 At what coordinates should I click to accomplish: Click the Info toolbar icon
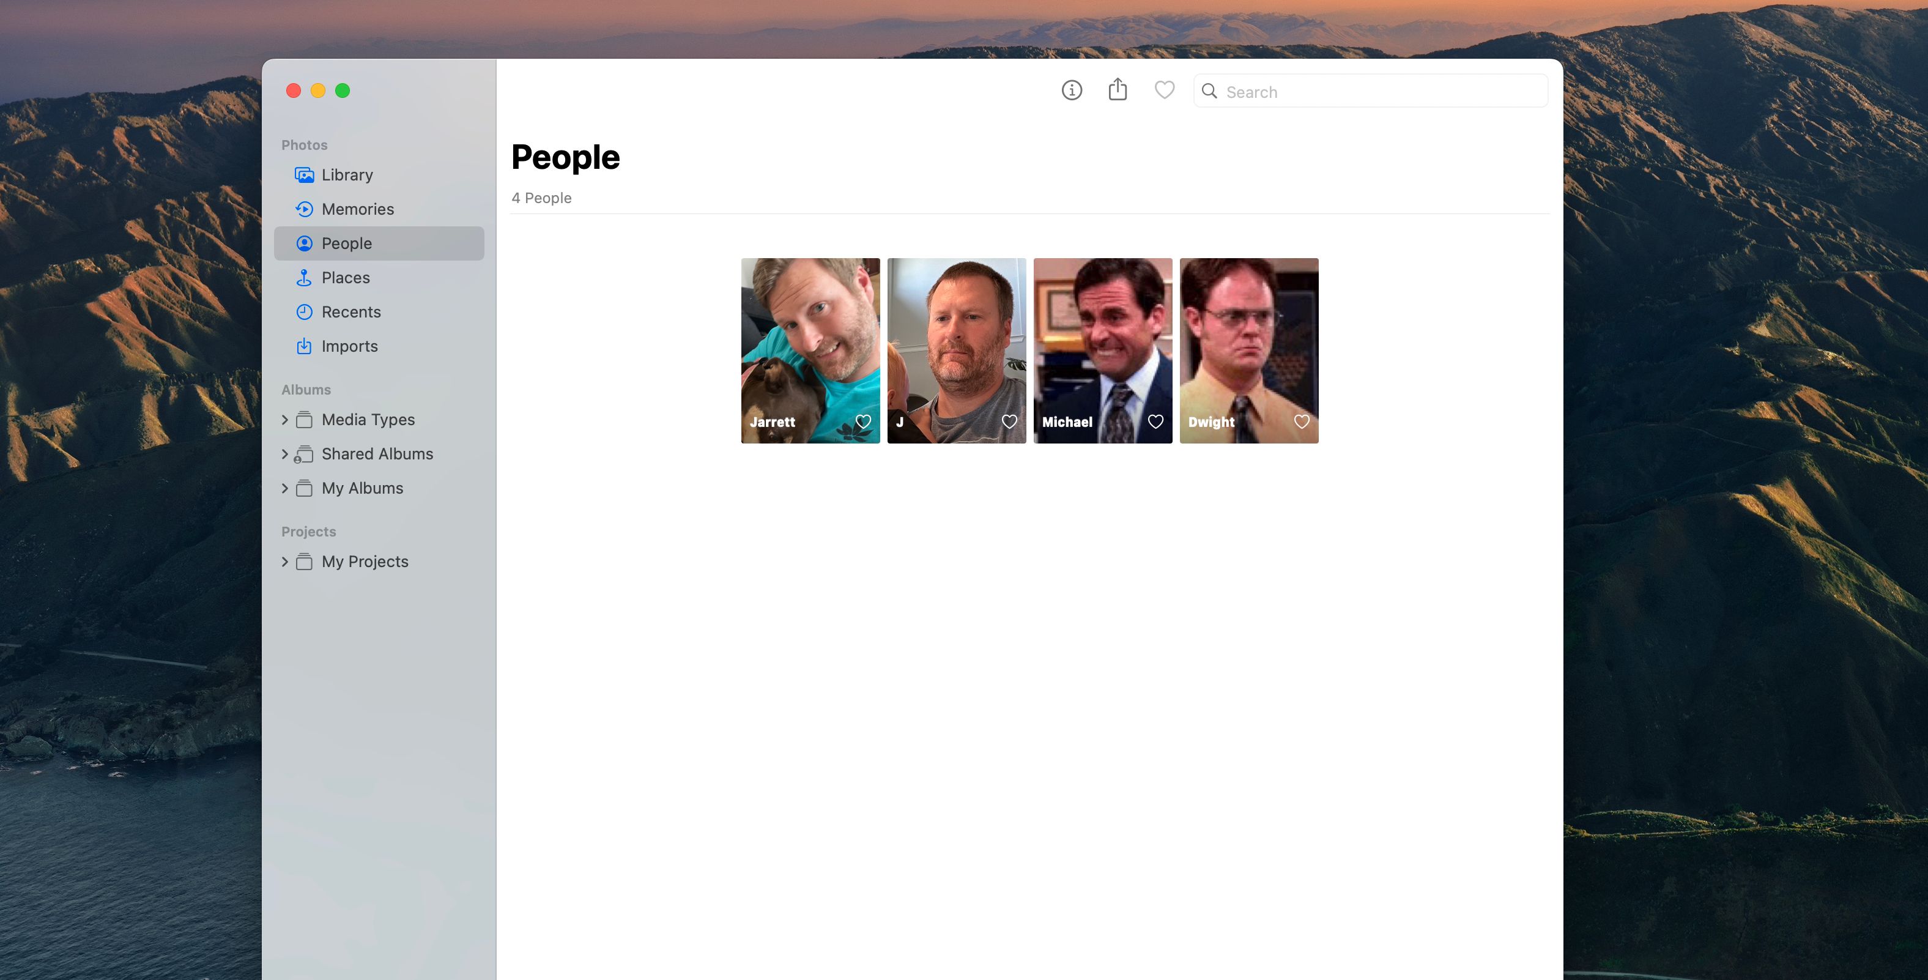[1071, 90]
